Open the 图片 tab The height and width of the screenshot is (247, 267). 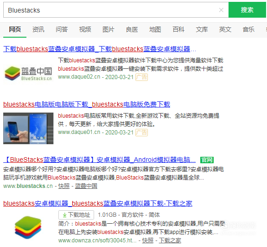(x=108, y=29)
